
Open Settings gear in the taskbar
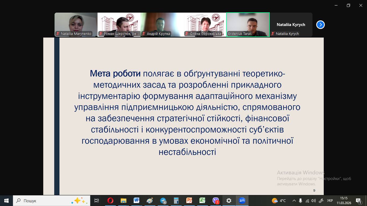(229, 201)
